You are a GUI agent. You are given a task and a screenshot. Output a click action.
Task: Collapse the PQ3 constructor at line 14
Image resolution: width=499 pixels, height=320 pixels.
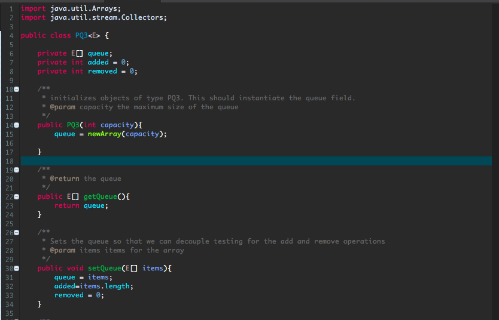[x=17, y=125]
